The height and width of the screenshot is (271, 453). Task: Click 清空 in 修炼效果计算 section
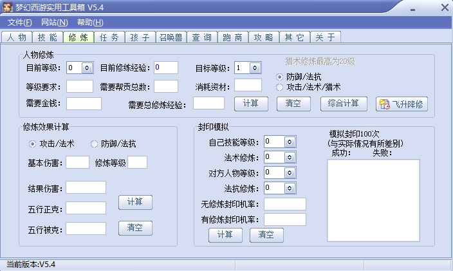tap(135, 229)
